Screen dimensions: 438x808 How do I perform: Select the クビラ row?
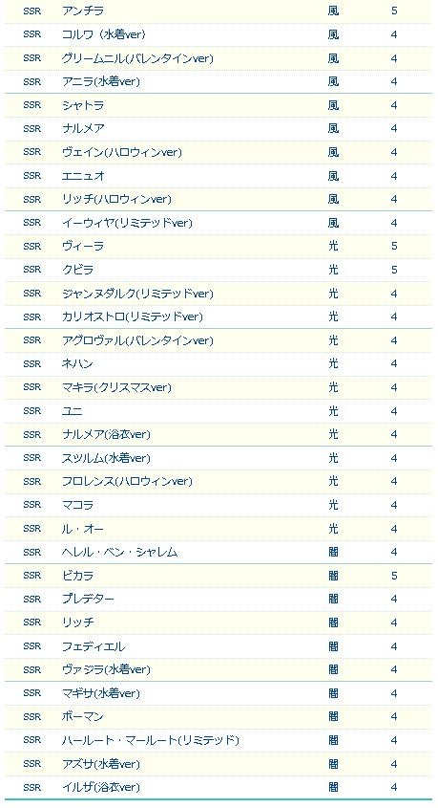219,270
